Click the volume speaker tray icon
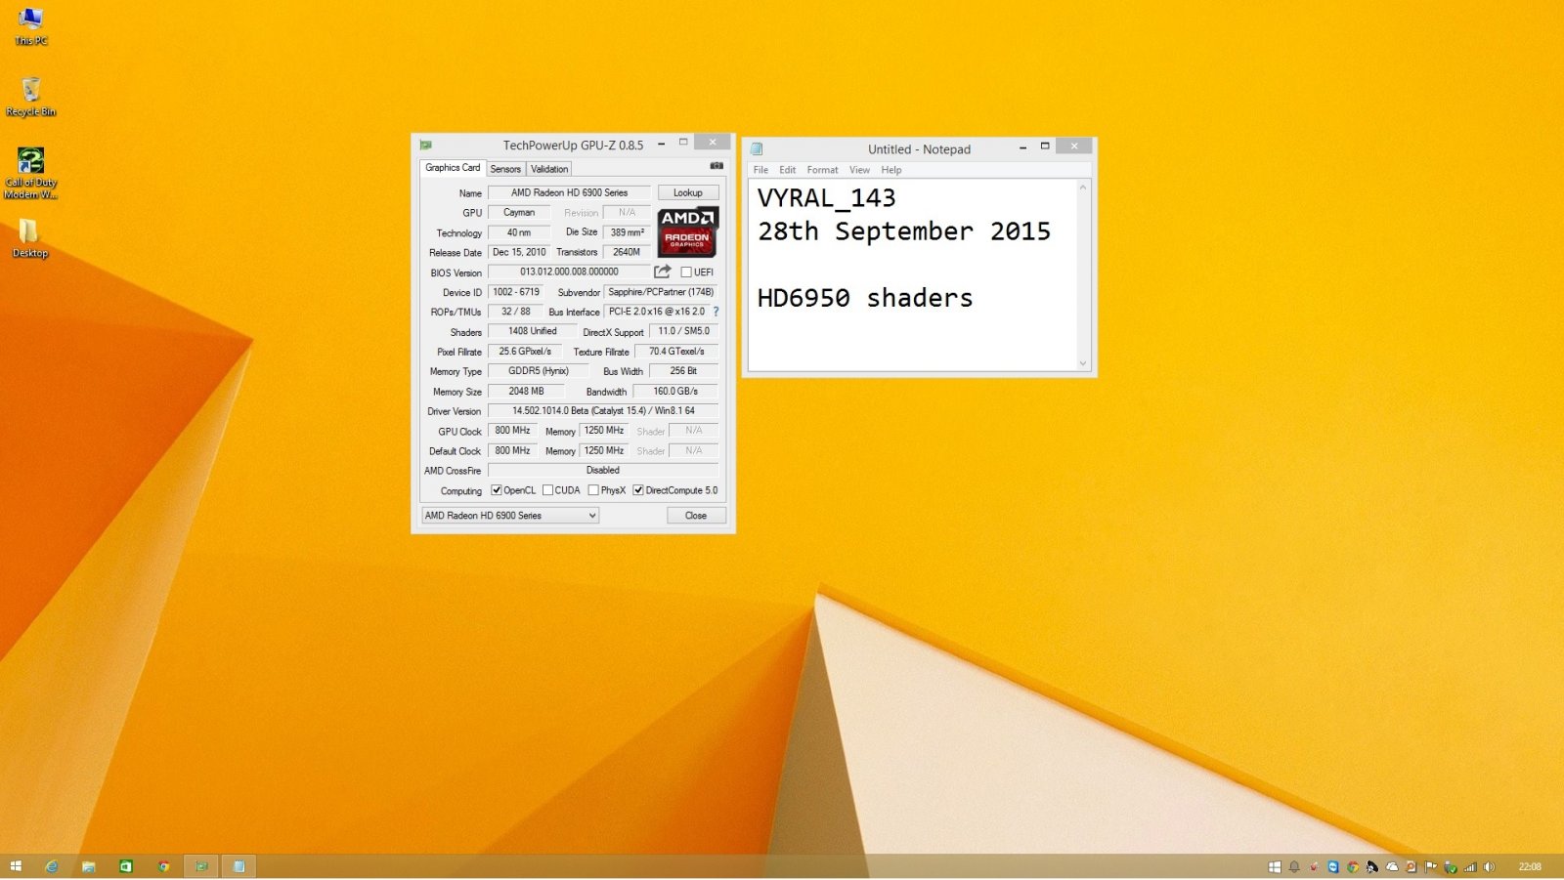This screenshot has height=880, width=1564. pyautogui.click(x=1489, y=866)
